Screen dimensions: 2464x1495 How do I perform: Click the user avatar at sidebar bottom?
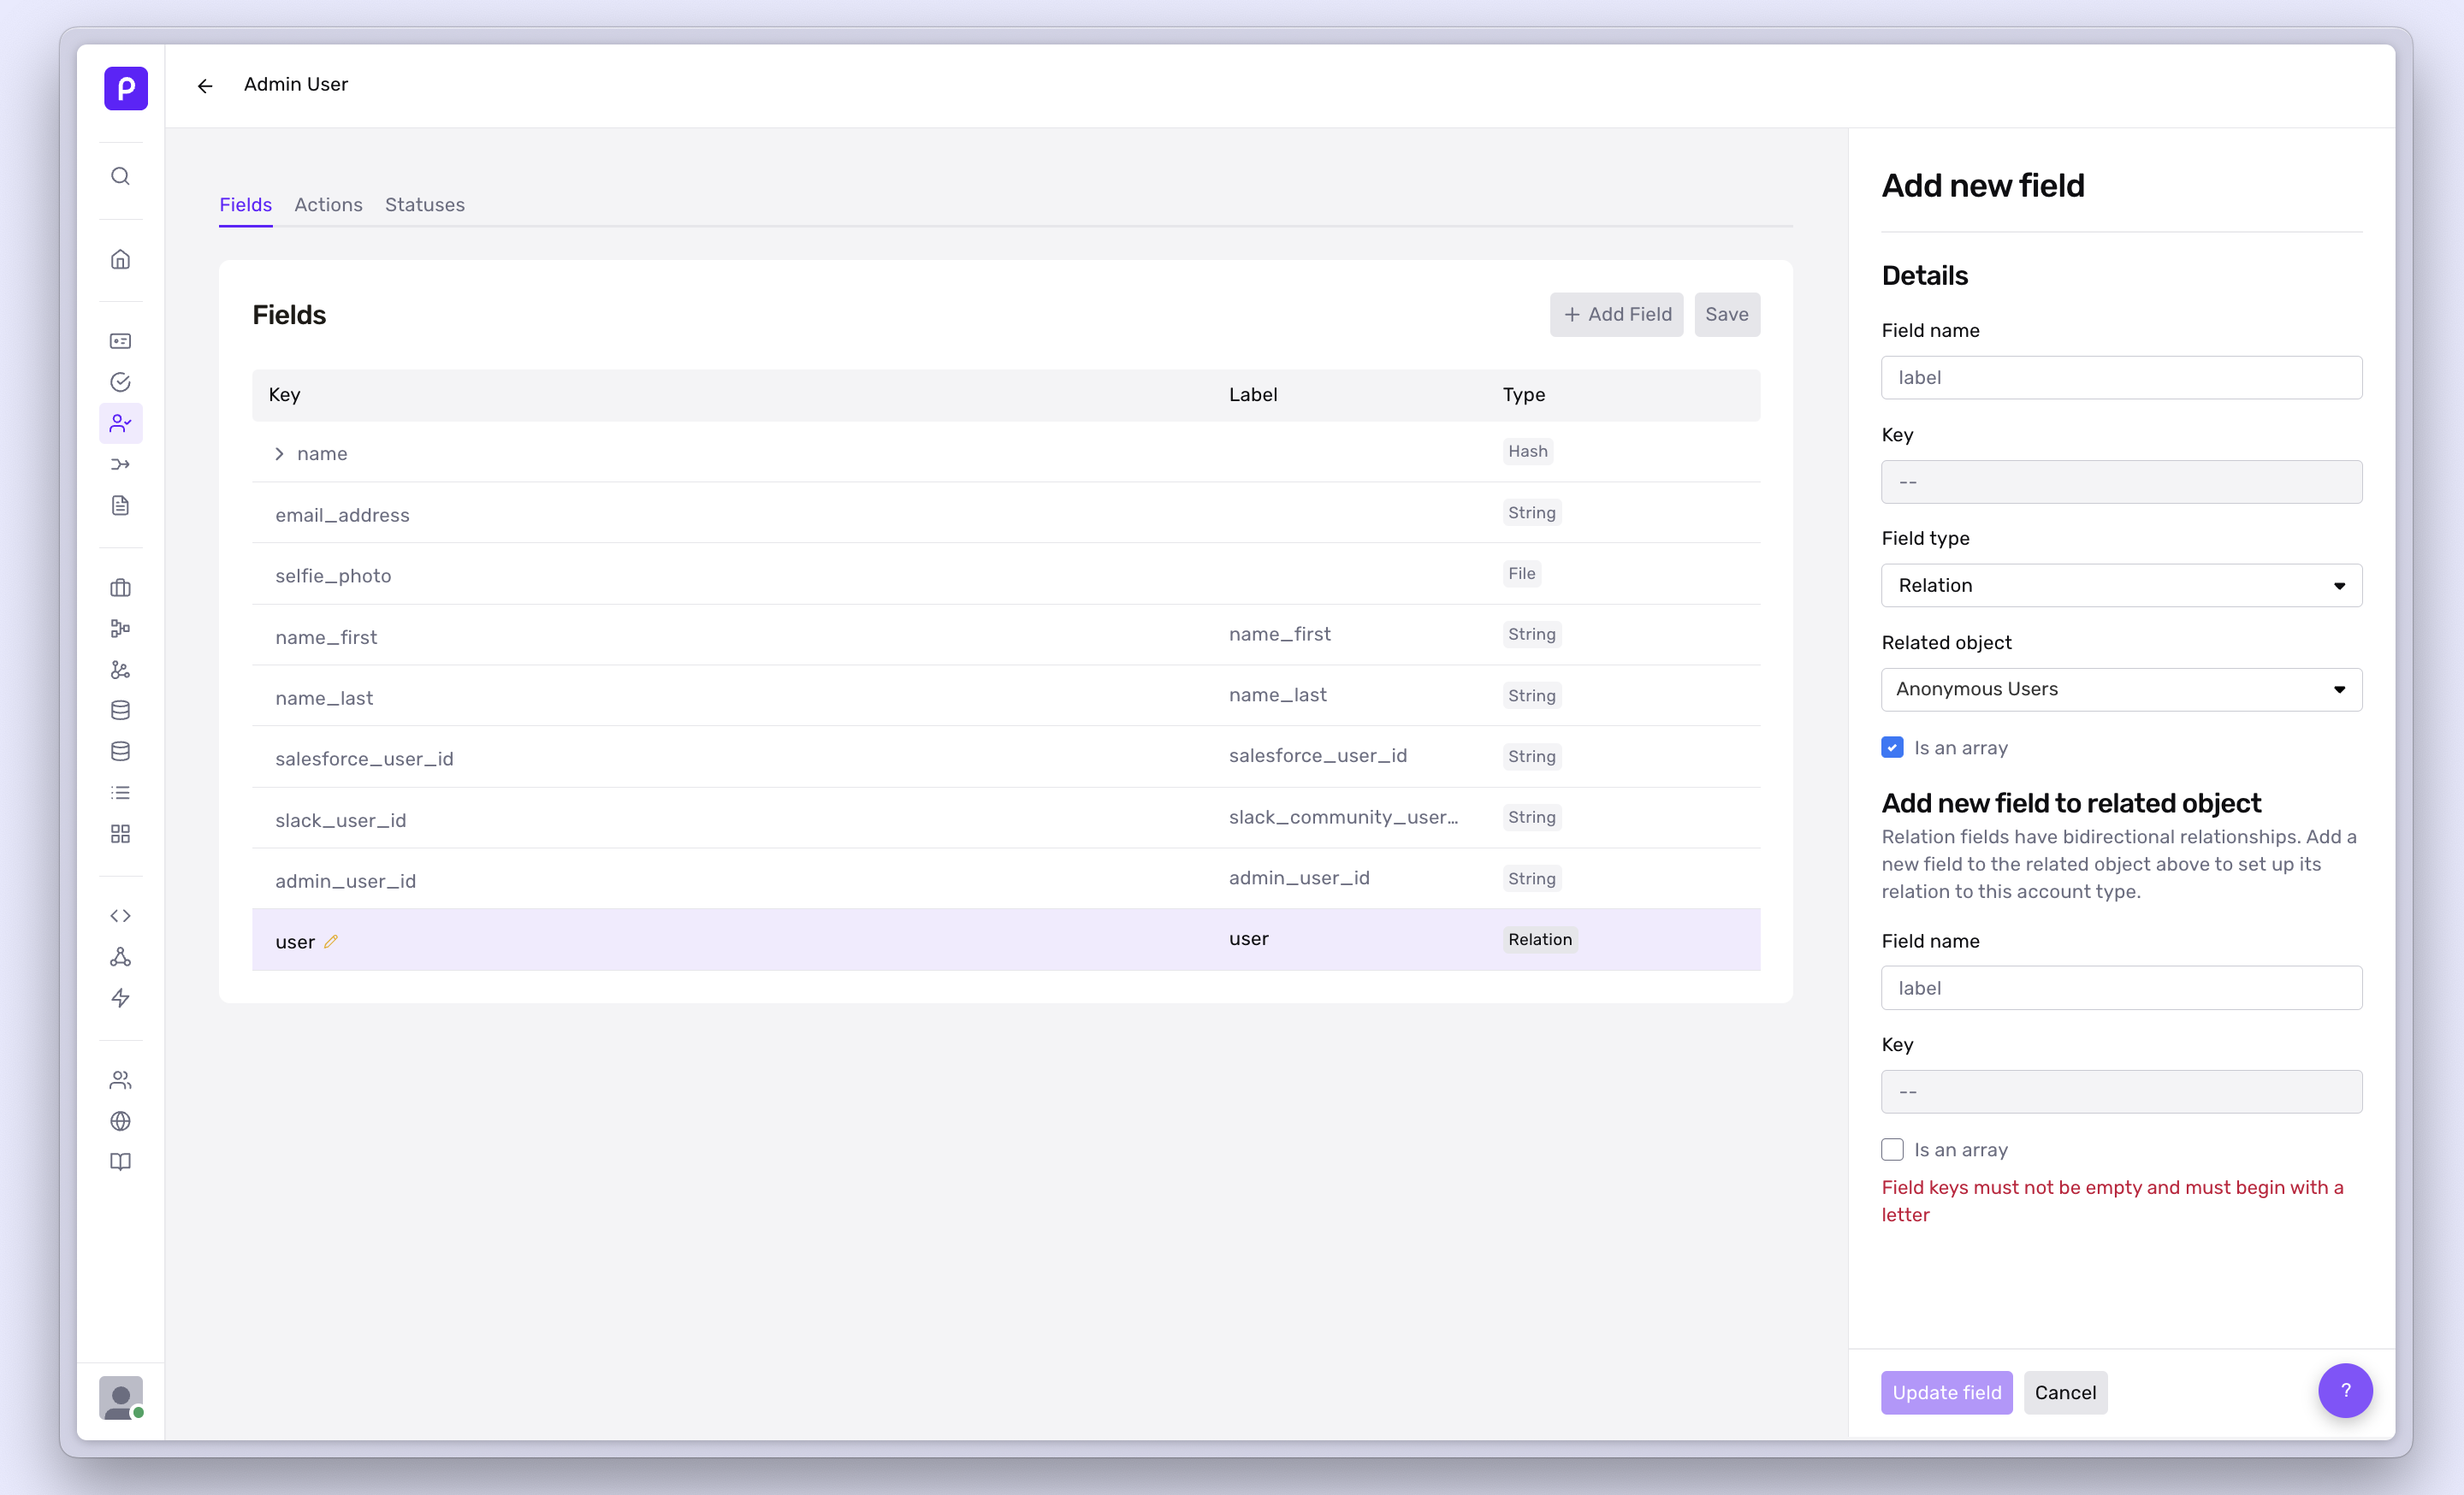pos(121,1398)
